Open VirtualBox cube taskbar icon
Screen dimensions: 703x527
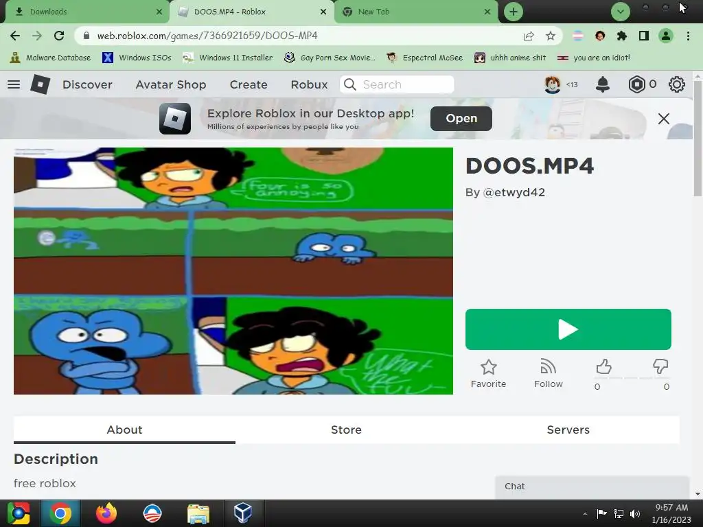click(x=243, y=513)
